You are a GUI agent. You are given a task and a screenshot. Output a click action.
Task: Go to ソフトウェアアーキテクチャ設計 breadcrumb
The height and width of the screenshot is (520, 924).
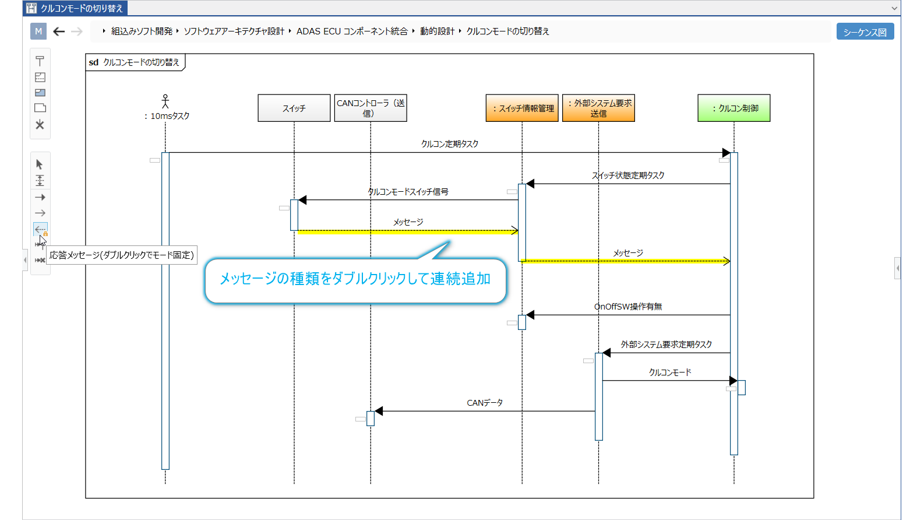point(234,31)
